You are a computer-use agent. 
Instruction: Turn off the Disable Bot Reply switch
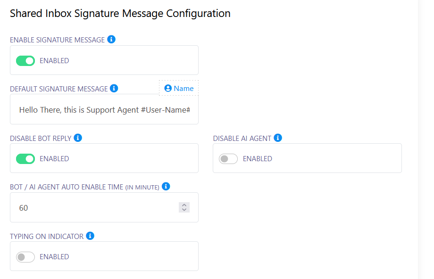25,158
